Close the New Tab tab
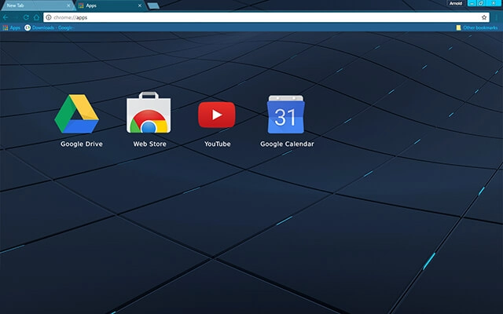This screenshot has width=503, height=314. click(68, 5)
